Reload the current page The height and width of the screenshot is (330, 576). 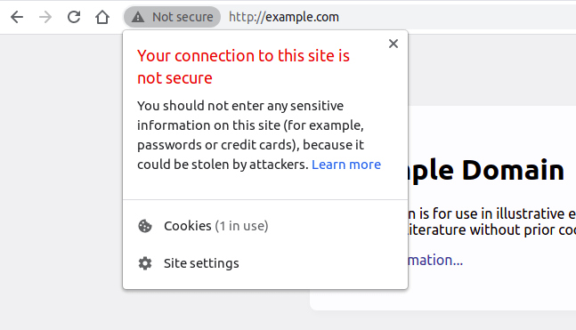74,17
